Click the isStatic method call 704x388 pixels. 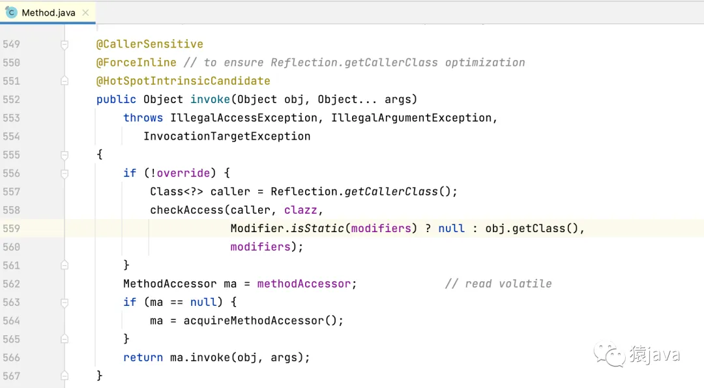click(x=317, y=228)
